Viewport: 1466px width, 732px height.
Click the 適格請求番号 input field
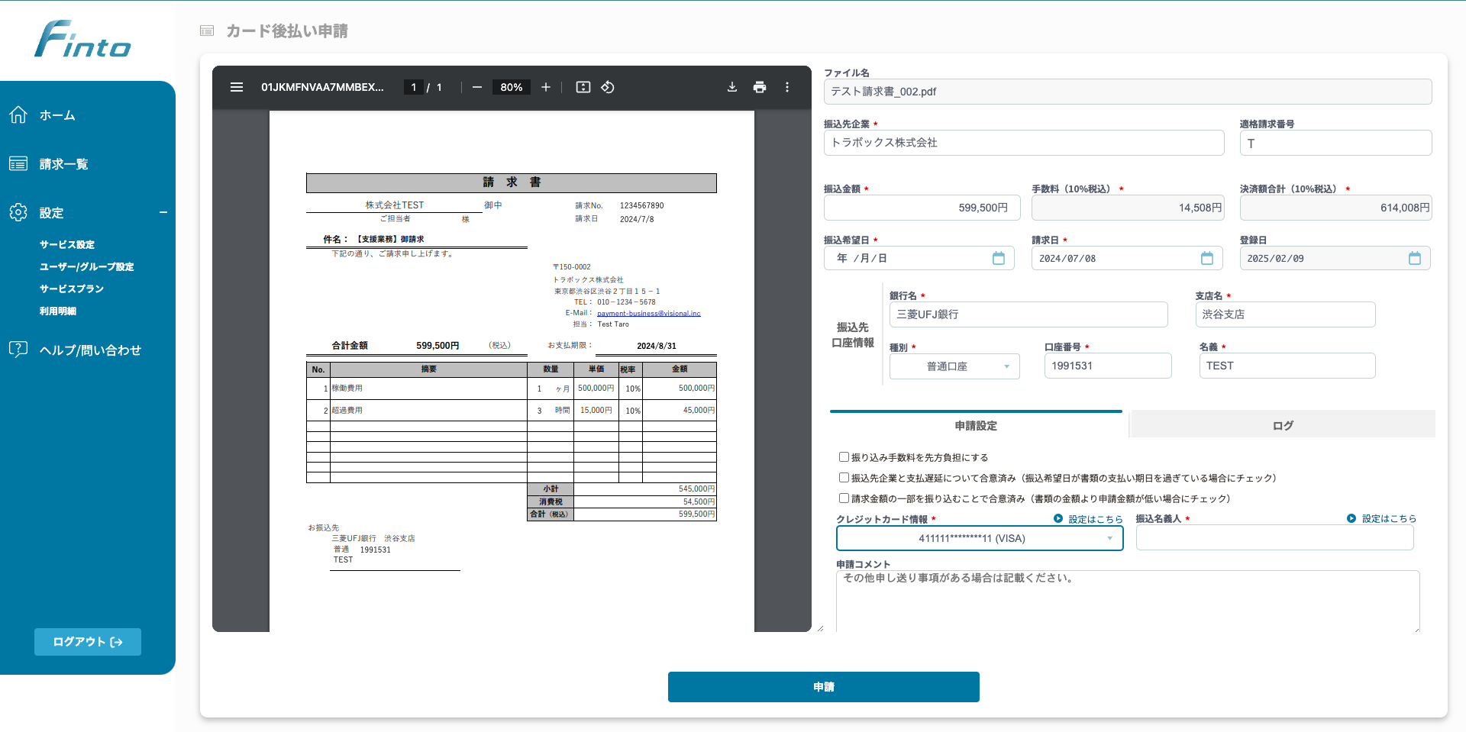coord(1336,143)
